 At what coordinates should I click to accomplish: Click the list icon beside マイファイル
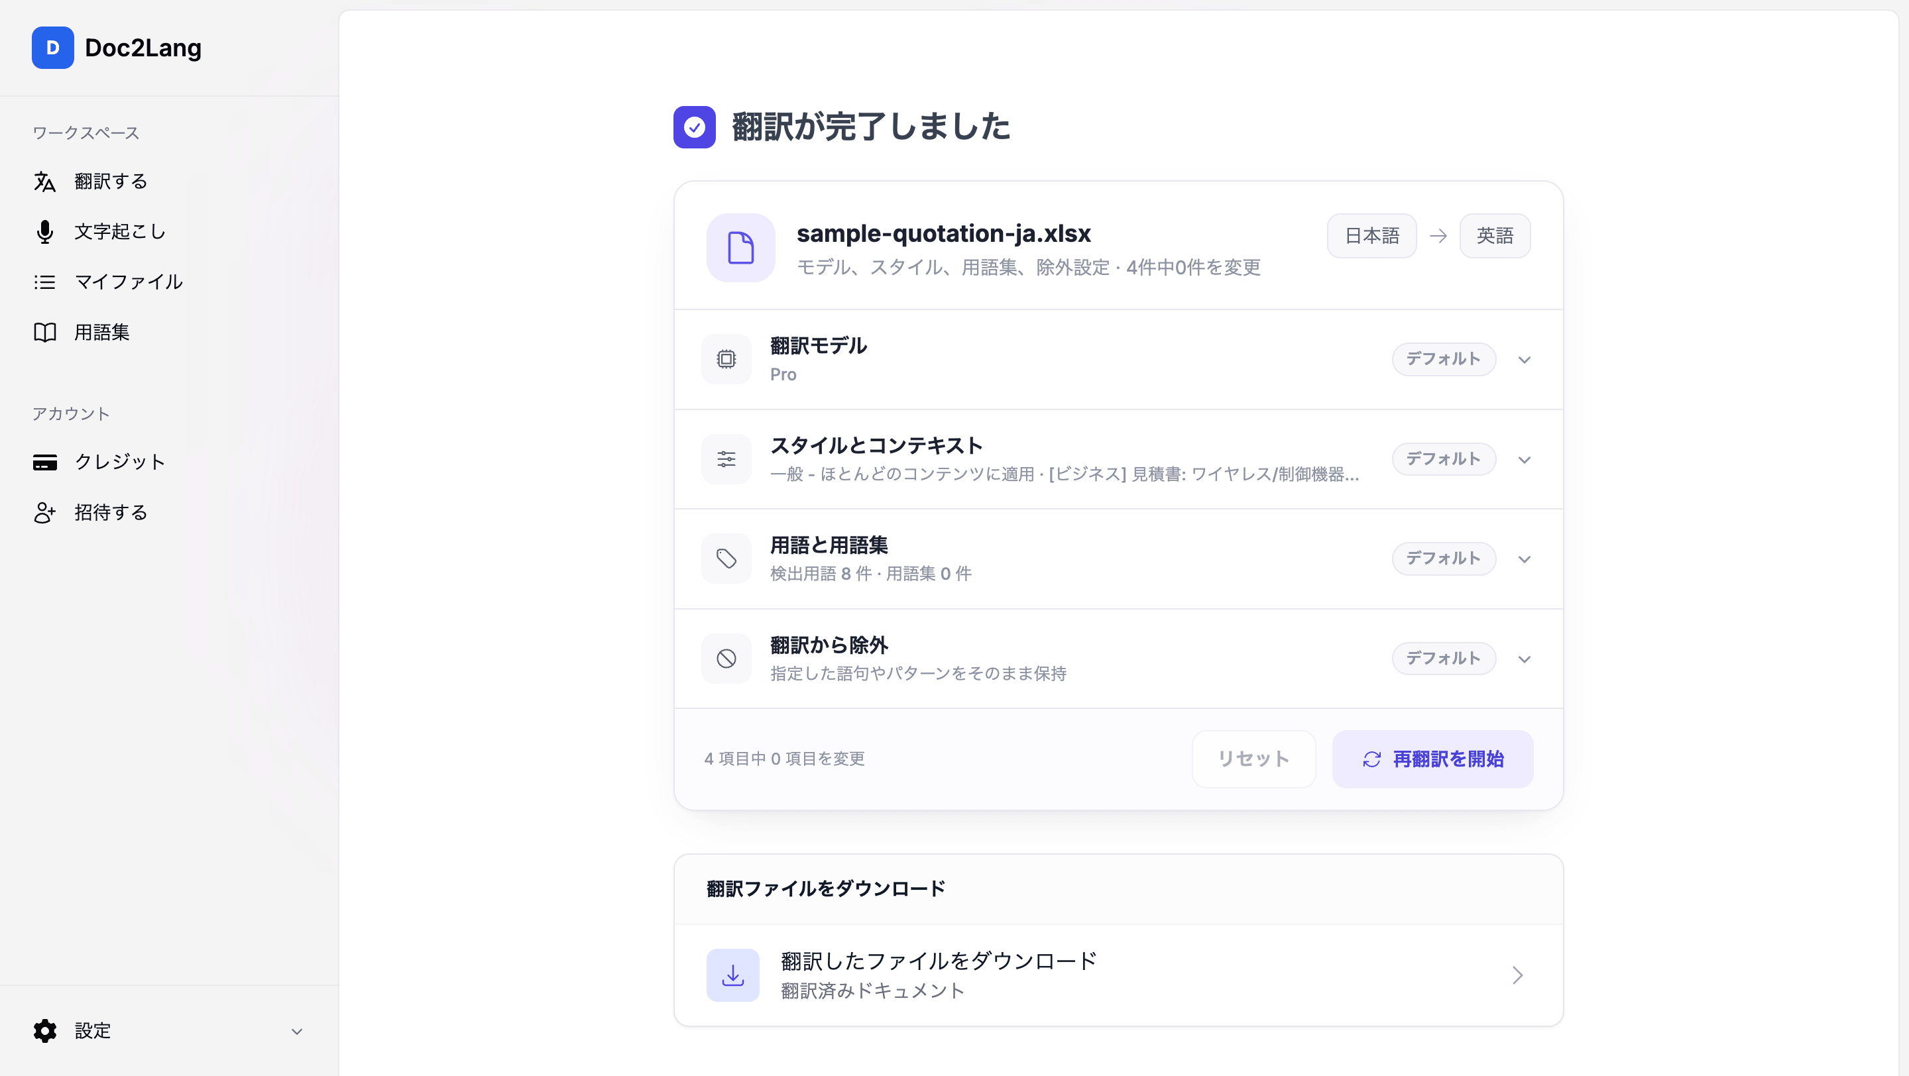point(44,282)
